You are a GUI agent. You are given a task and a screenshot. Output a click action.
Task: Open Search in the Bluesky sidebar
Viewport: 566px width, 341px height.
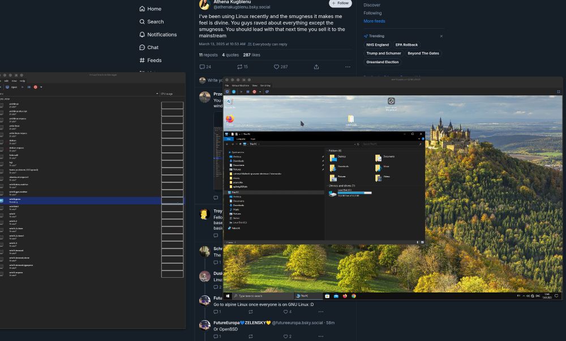152,21
